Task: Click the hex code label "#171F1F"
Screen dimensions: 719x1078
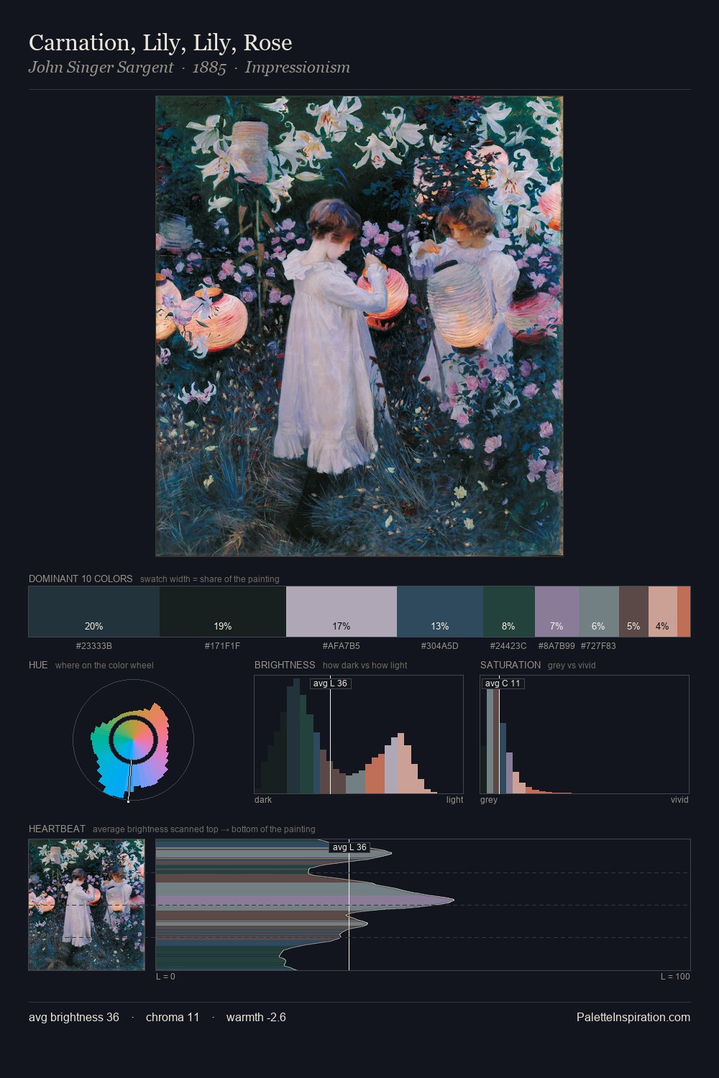Action: [x=222, y=646]
